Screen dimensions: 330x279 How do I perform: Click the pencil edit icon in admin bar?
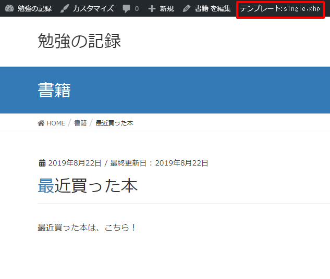[187, 9]
